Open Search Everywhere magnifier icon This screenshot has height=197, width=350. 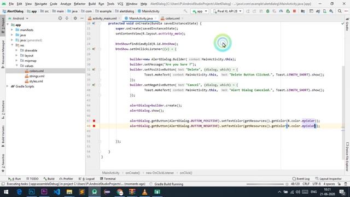click(x=340, y=11)
